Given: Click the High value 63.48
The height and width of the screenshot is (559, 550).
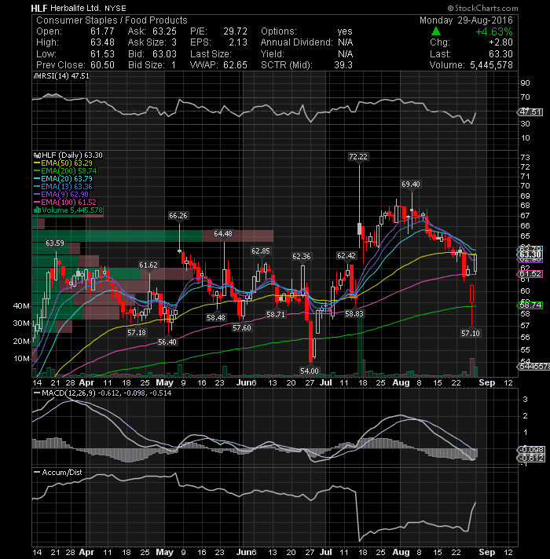Looking at the screenshot, I should (102, 42).
